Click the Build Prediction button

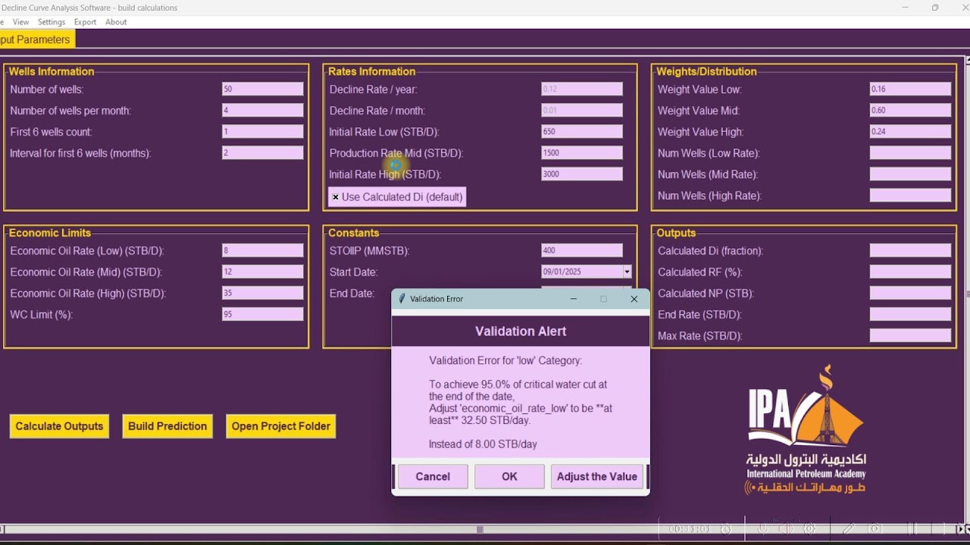tap(167, 426)
